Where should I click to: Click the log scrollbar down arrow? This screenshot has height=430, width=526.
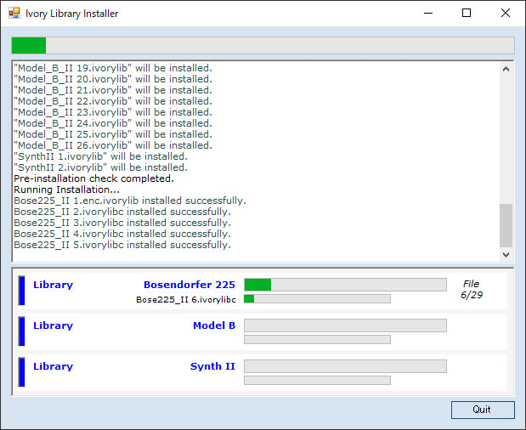(506, 255)
